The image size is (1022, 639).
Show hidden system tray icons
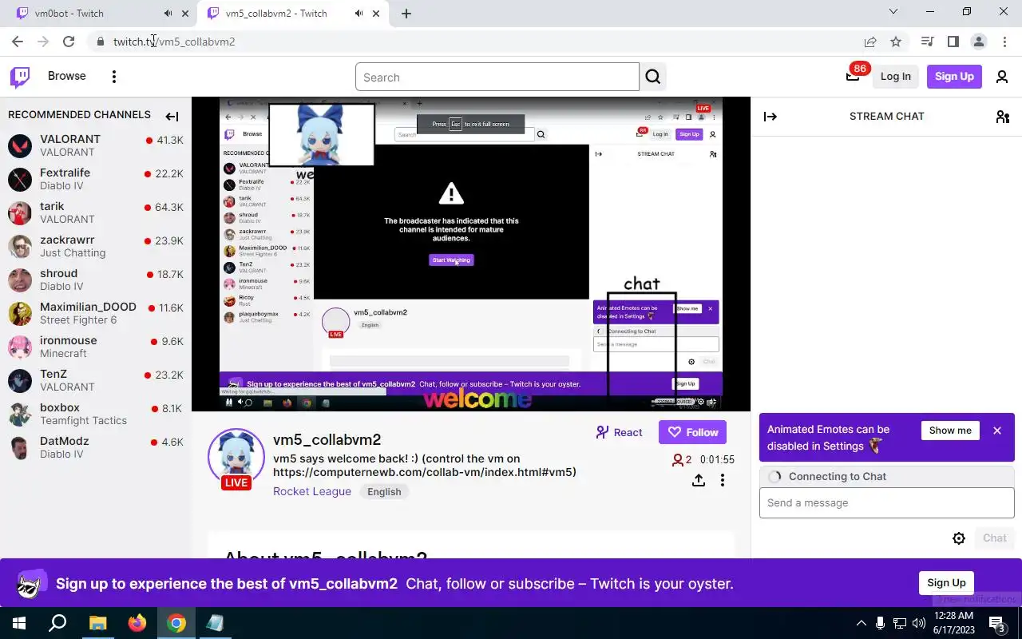point(861,623)
